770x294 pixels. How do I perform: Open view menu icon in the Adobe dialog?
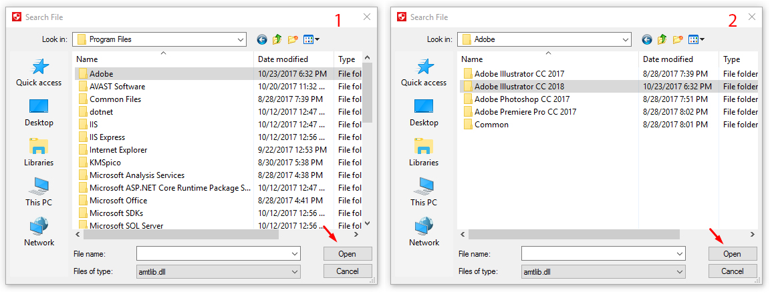[696, 39]
